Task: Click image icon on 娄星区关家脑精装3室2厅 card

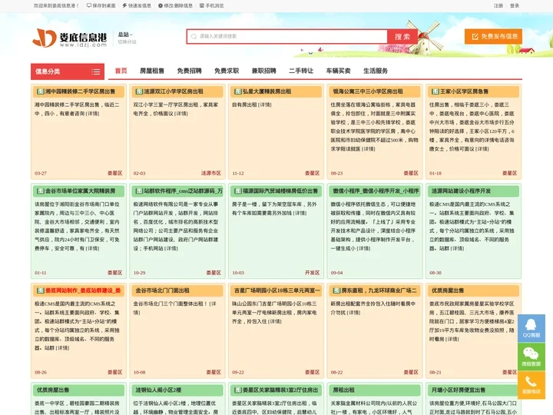Action: (238, 390)
